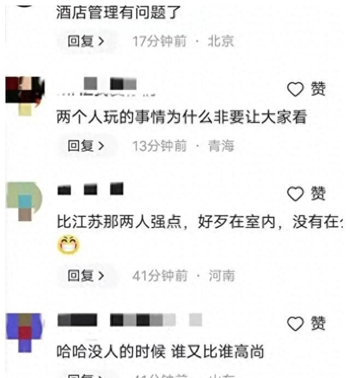The image size is (350, 378).
Task: Open the blue-purple avatar of the last commenter
Action: [x=25, y=333]
